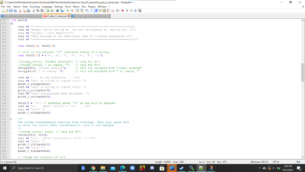The height and width of the screenshot is (172, 305).
Task: Click the Windows taskbar search box
Action: [x=44, y=168]
